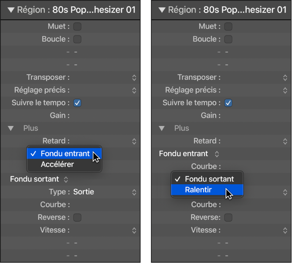292x263 pixels.
Task: Collapse the right Région disclosure triangle
Action: [x=162, y=10]
